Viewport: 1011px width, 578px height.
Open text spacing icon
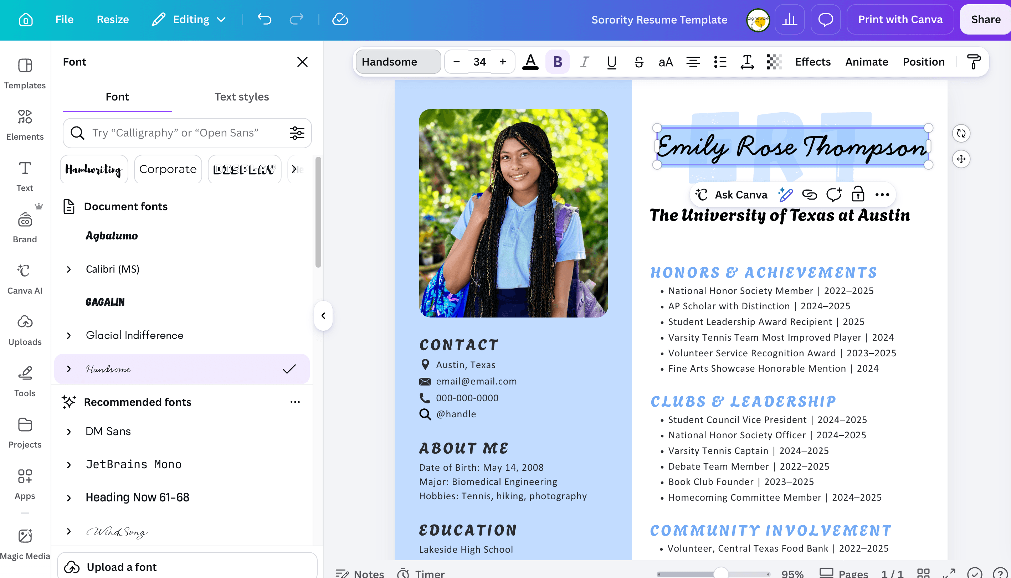[x=747, y=62]
